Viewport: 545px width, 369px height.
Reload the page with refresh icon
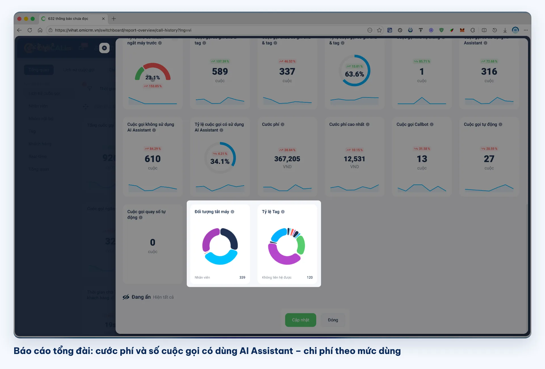click(x=30, y=30)
